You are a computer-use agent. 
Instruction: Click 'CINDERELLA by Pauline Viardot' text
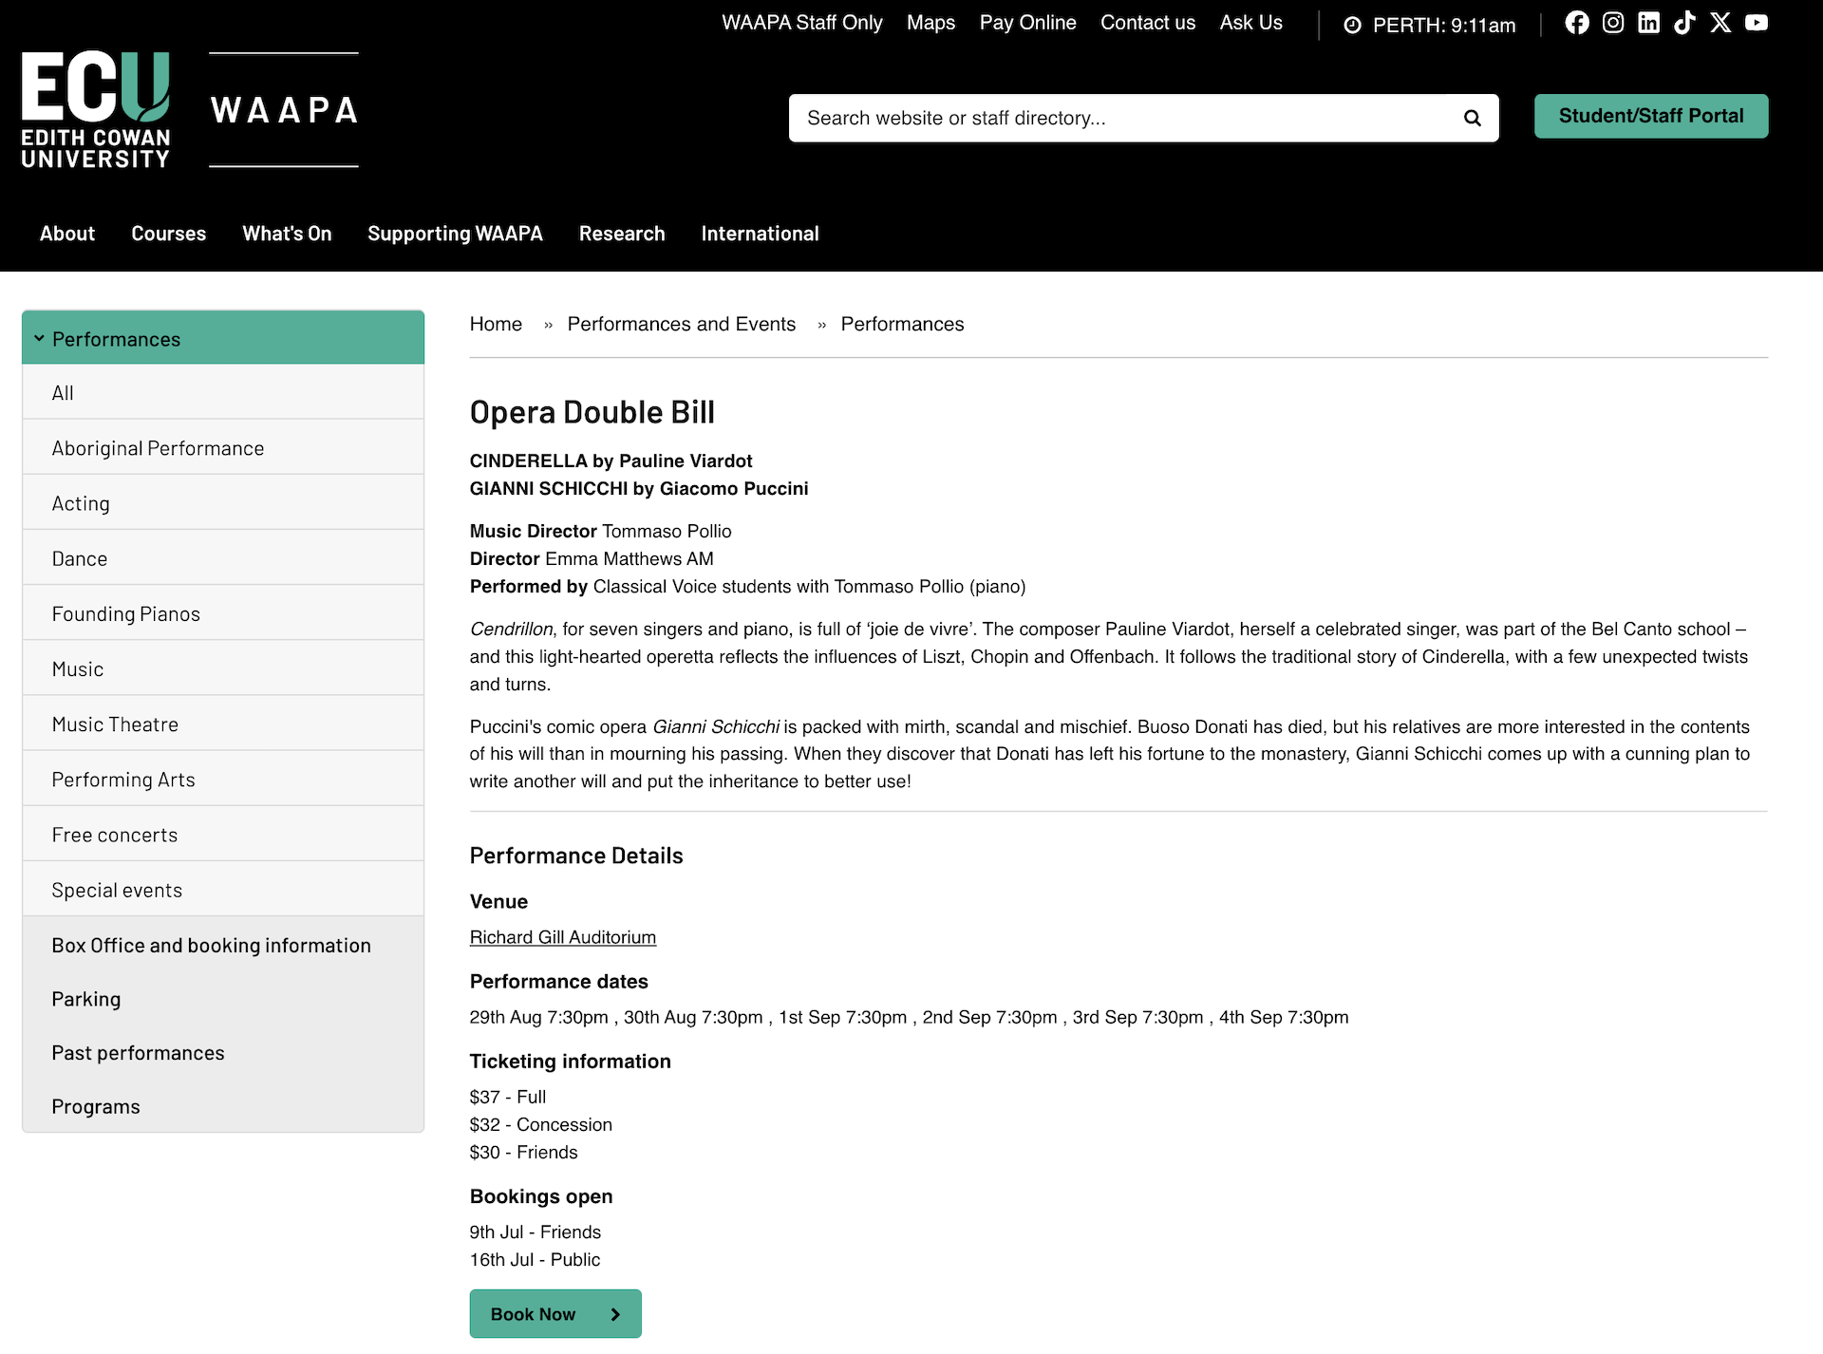611,461
